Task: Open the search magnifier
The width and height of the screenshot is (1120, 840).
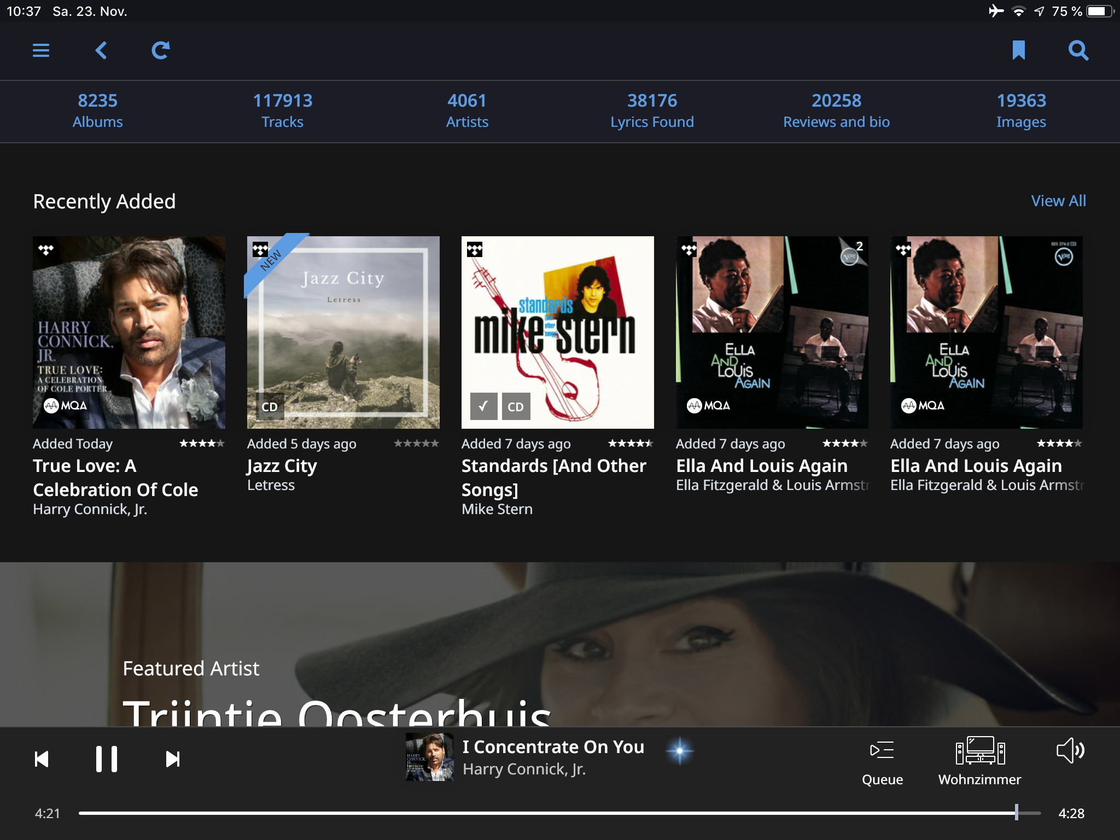Action: [x=1078, y=50]
